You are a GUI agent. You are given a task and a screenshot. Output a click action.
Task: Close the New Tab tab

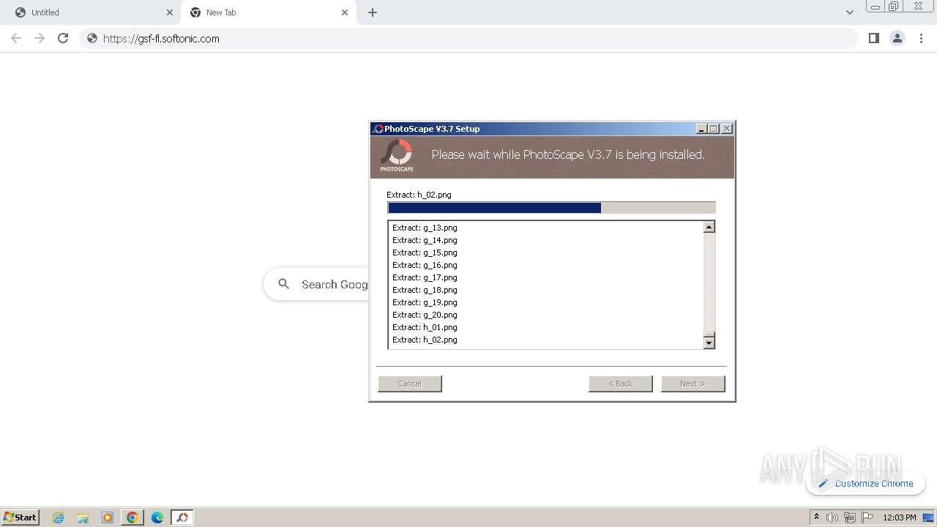[x=345, y=12]
